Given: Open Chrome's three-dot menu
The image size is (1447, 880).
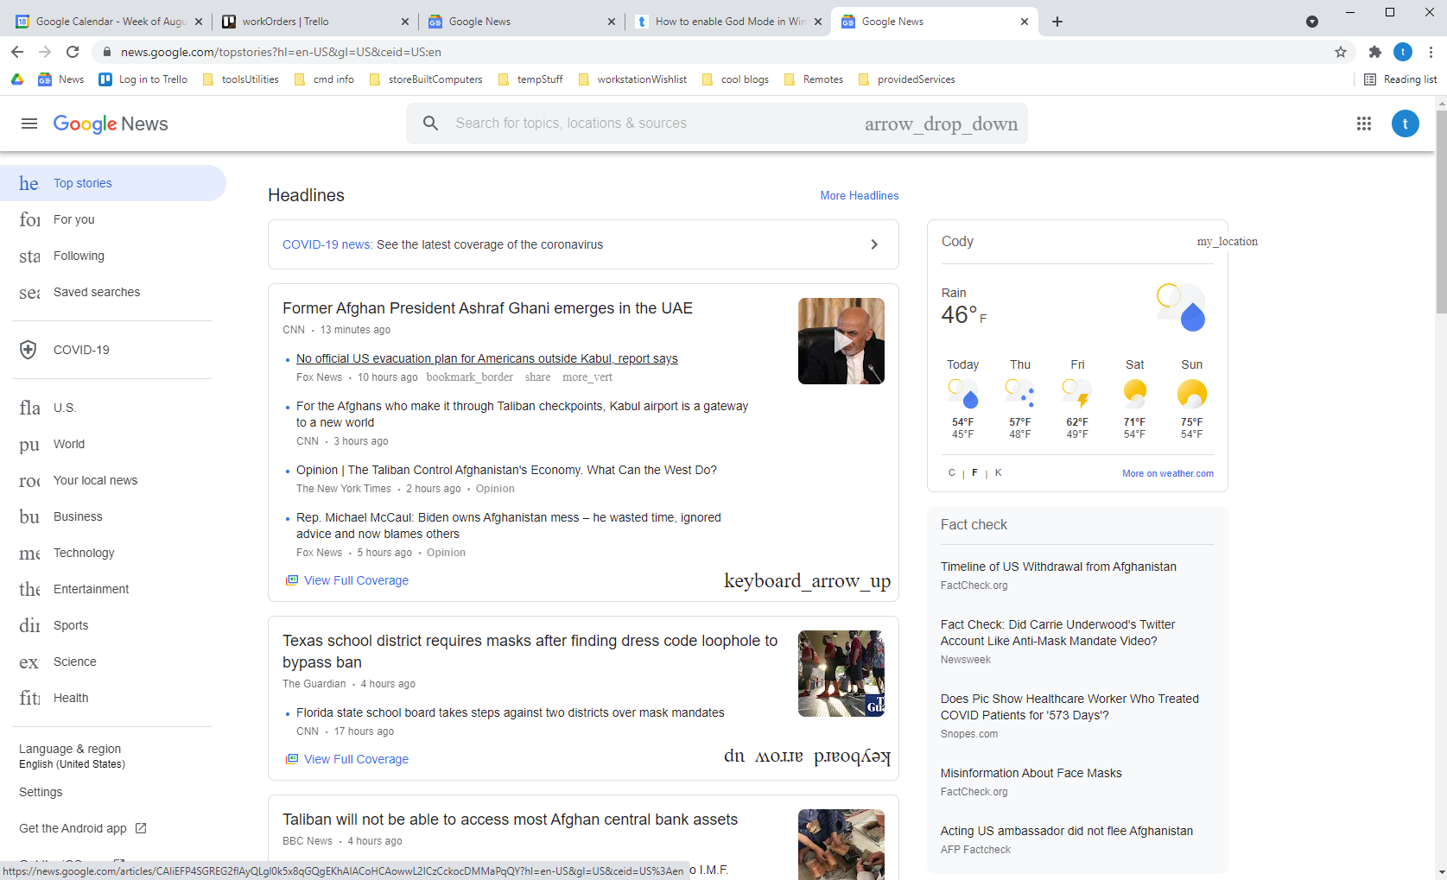Looking at the screenshot, I should [1431, 52].
